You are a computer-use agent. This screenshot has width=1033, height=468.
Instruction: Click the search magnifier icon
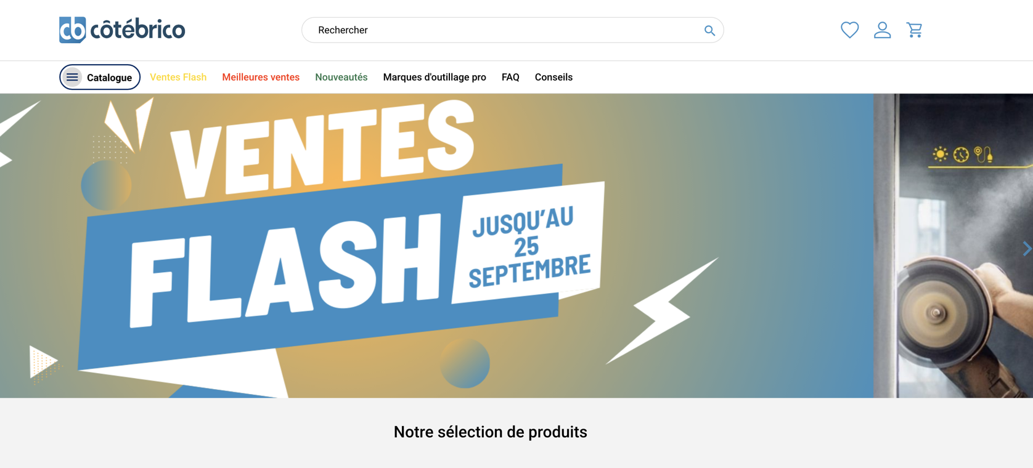[x=709, y=30]
